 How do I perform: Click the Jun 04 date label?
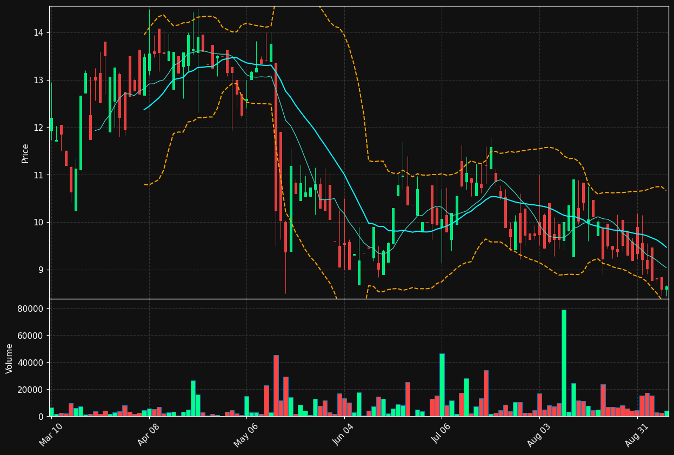point(344,435)
